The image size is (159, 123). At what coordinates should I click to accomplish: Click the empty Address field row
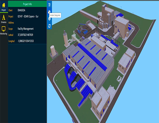coord(27,23)
